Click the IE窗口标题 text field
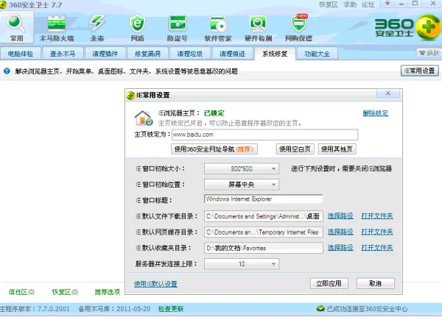442x317 pixels. point(263,199)
